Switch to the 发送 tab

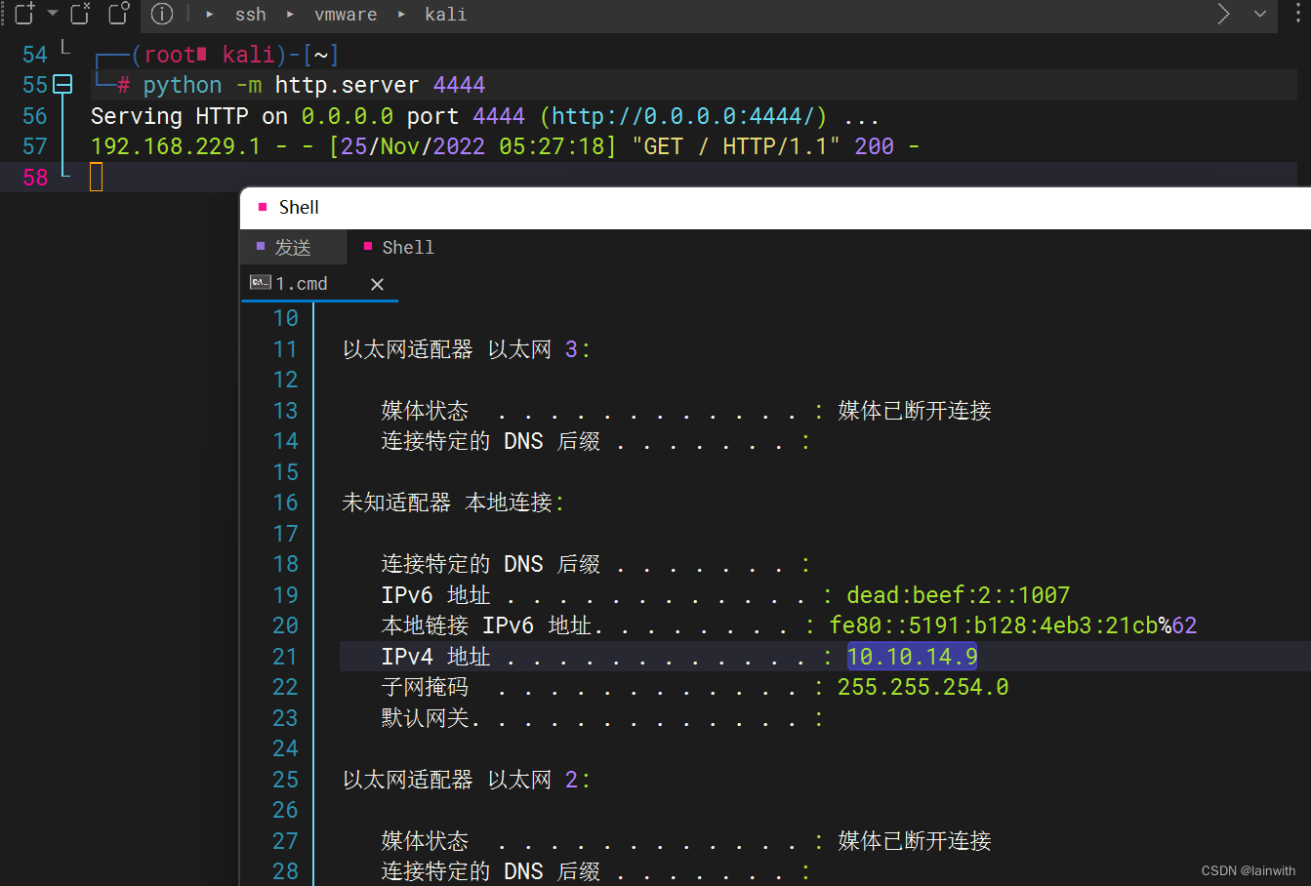click(293, 247)
